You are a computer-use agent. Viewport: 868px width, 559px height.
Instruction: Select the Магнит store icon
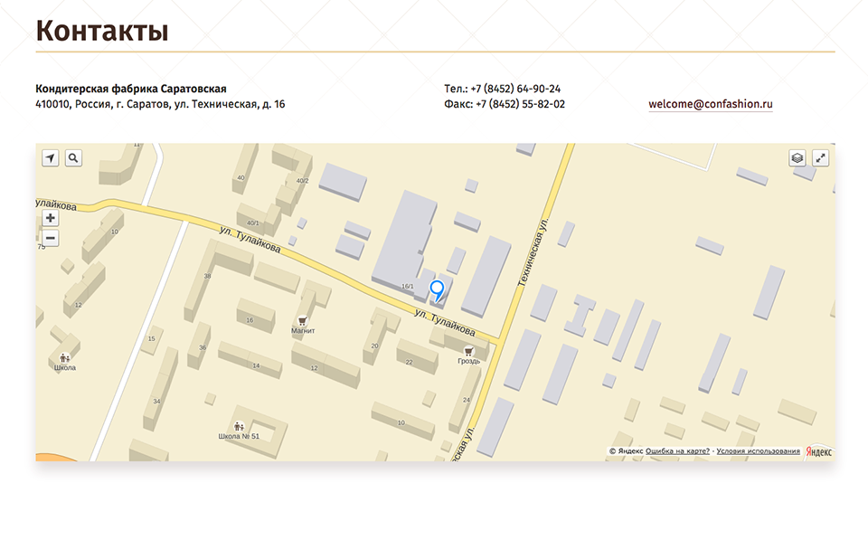(302, 320)
